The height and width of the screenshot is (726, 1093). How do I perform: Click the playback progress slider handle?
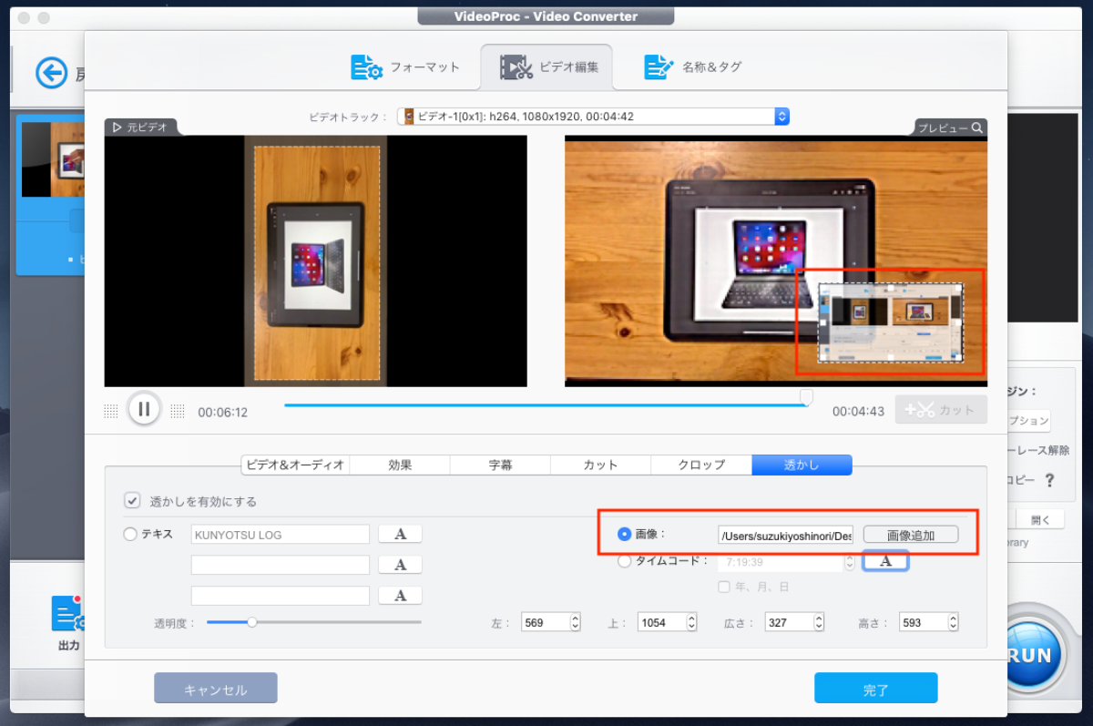pos(806,397)
